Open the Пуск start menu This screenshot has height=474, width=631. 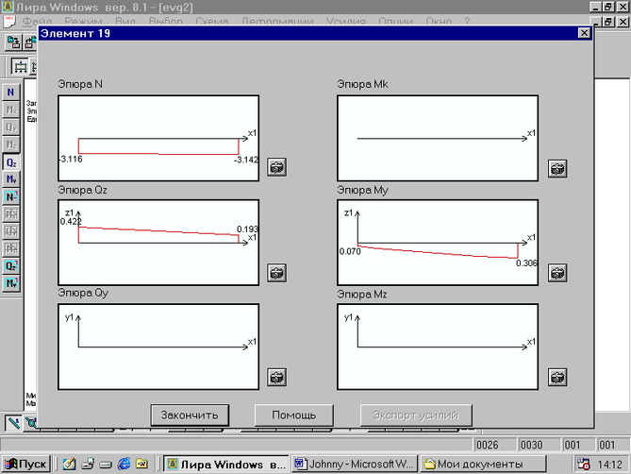25,464
